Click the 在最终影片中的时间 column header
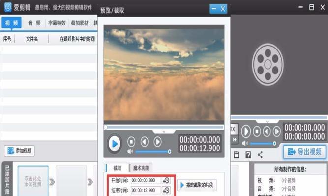 click(77, 39)
